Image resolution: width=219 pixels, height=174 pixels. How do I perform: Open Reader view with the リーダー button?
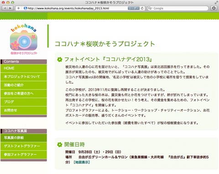tap(134, 8)
